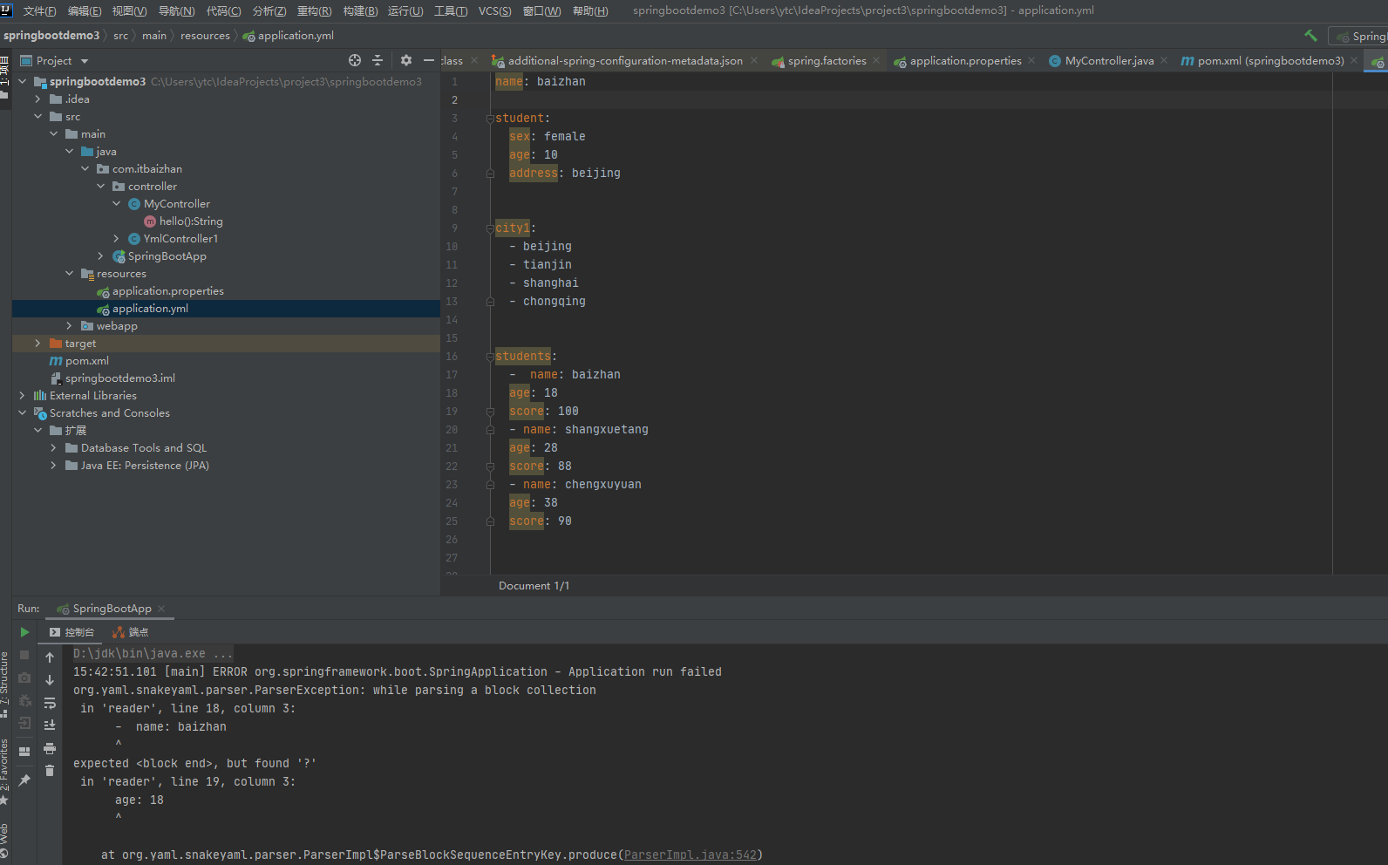The height and width of the screenshot is (865, 1388).
Task: Close the MyController.java tab
Action: (x=1164, y=61)
